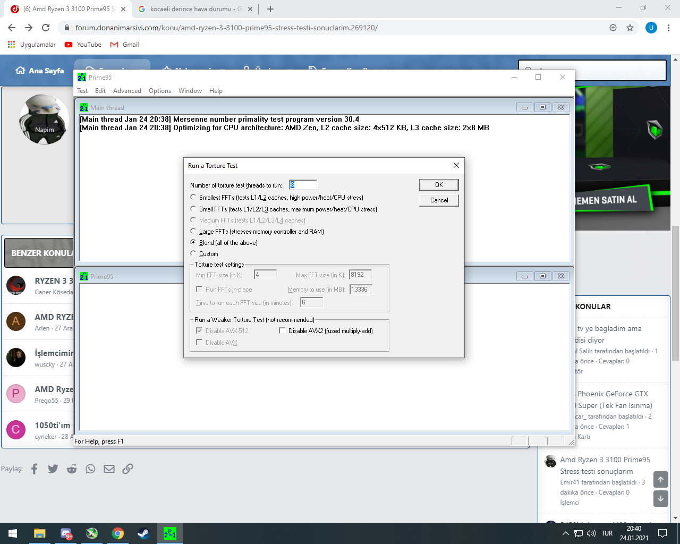Open Chrome's three-dot menu

[668, 28]
